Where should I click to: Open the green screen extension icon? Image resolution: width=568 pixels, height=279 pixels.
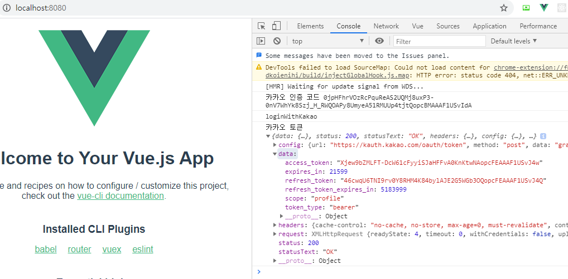coord(526,8)
